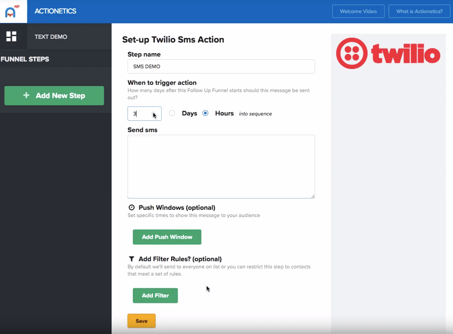
Task: Click the 'into sequence' label
Action: (x=255, y=114)
